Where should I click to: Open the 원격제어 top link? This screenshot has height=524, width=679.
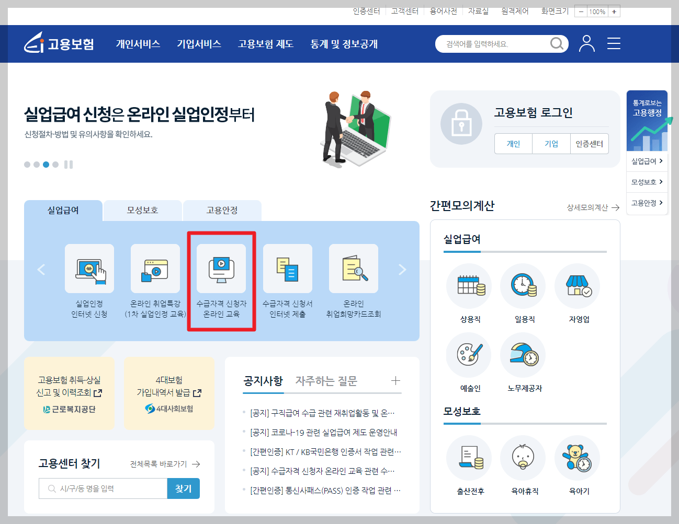pos(515,11)
